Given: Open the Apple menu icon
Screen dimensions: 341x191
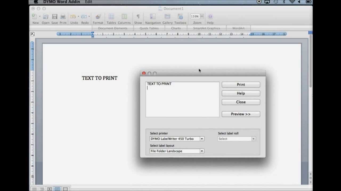Looking at the screenshot, I should (x=36, y=2).
